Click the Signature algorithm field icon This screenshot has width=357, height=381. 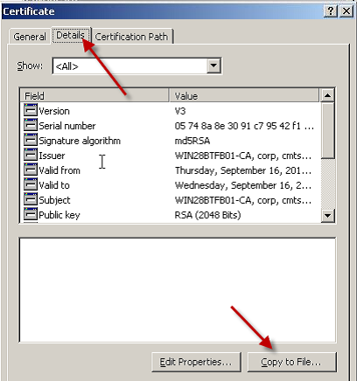(31, 141)
